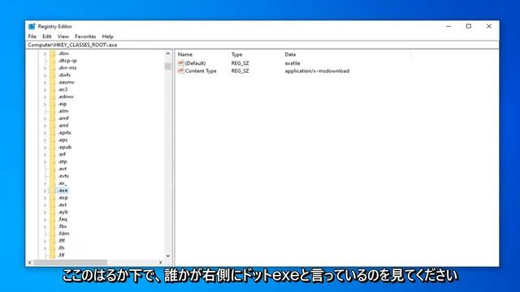Click the tree pane scroll up arrow
Viewport: 520px width, 292px height.
click(168, 54)
